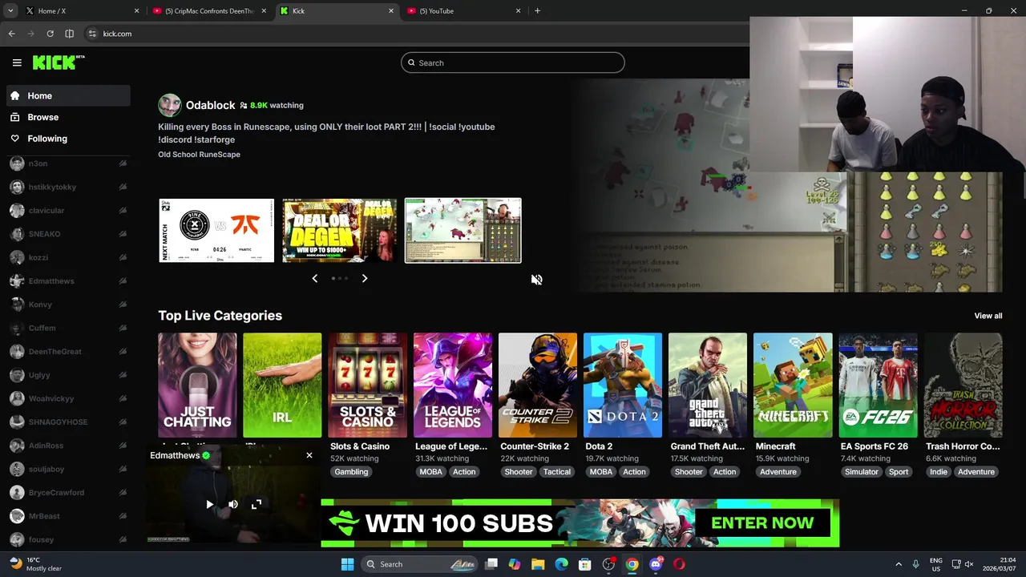
Task: Open Discord from the taskbar
Action: click(656, 564)
